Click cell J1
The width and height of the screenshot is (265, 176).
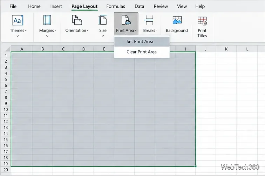point(206,55)
